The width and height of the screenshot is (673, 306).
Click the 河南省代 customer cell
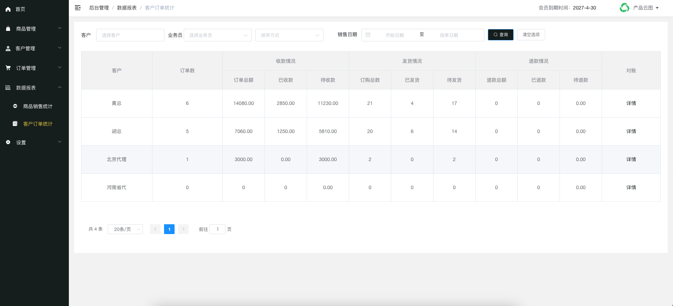pos(117,187)
